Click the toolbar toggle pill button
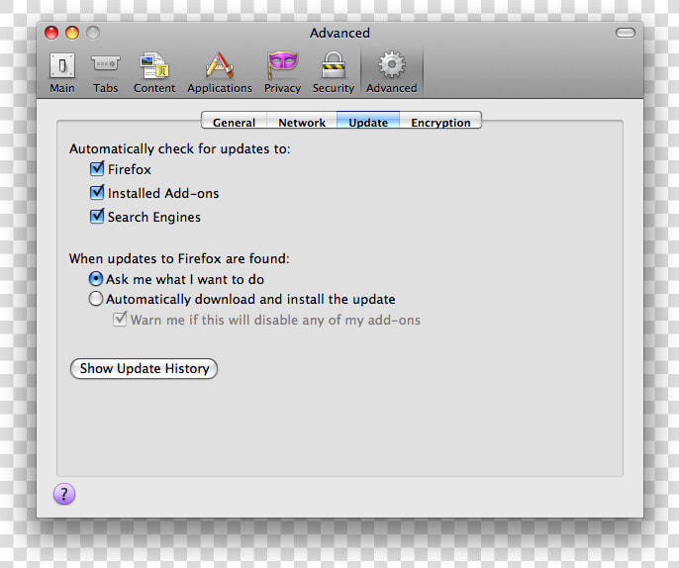Screen dimensions: 679x568 (x=626, y=33)
